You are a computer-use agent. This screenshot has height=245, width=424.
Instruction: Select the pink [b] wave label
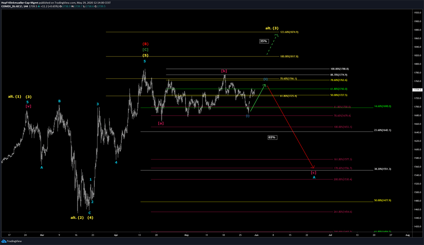(x=224, y=71)
